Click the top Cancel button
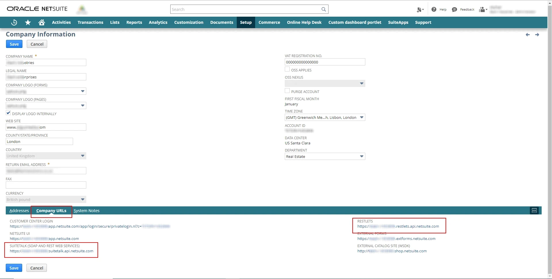 pos(37,44)
